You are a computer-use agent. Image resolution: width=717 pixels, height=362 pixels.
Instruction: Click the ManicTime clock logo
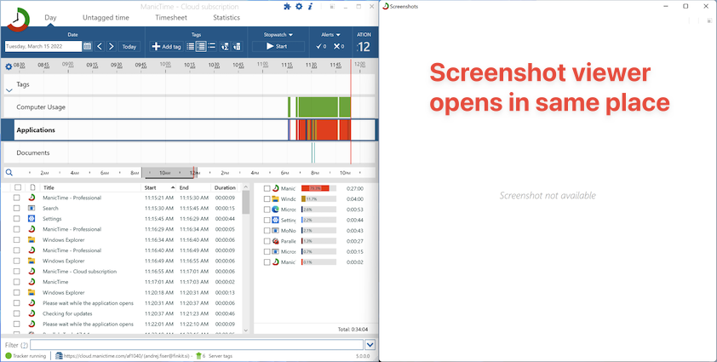[x=18, y=20]
